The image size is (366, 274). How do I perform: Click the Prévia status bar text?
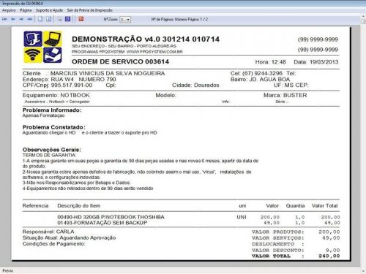pyautogui.click(x=7, y=270)
